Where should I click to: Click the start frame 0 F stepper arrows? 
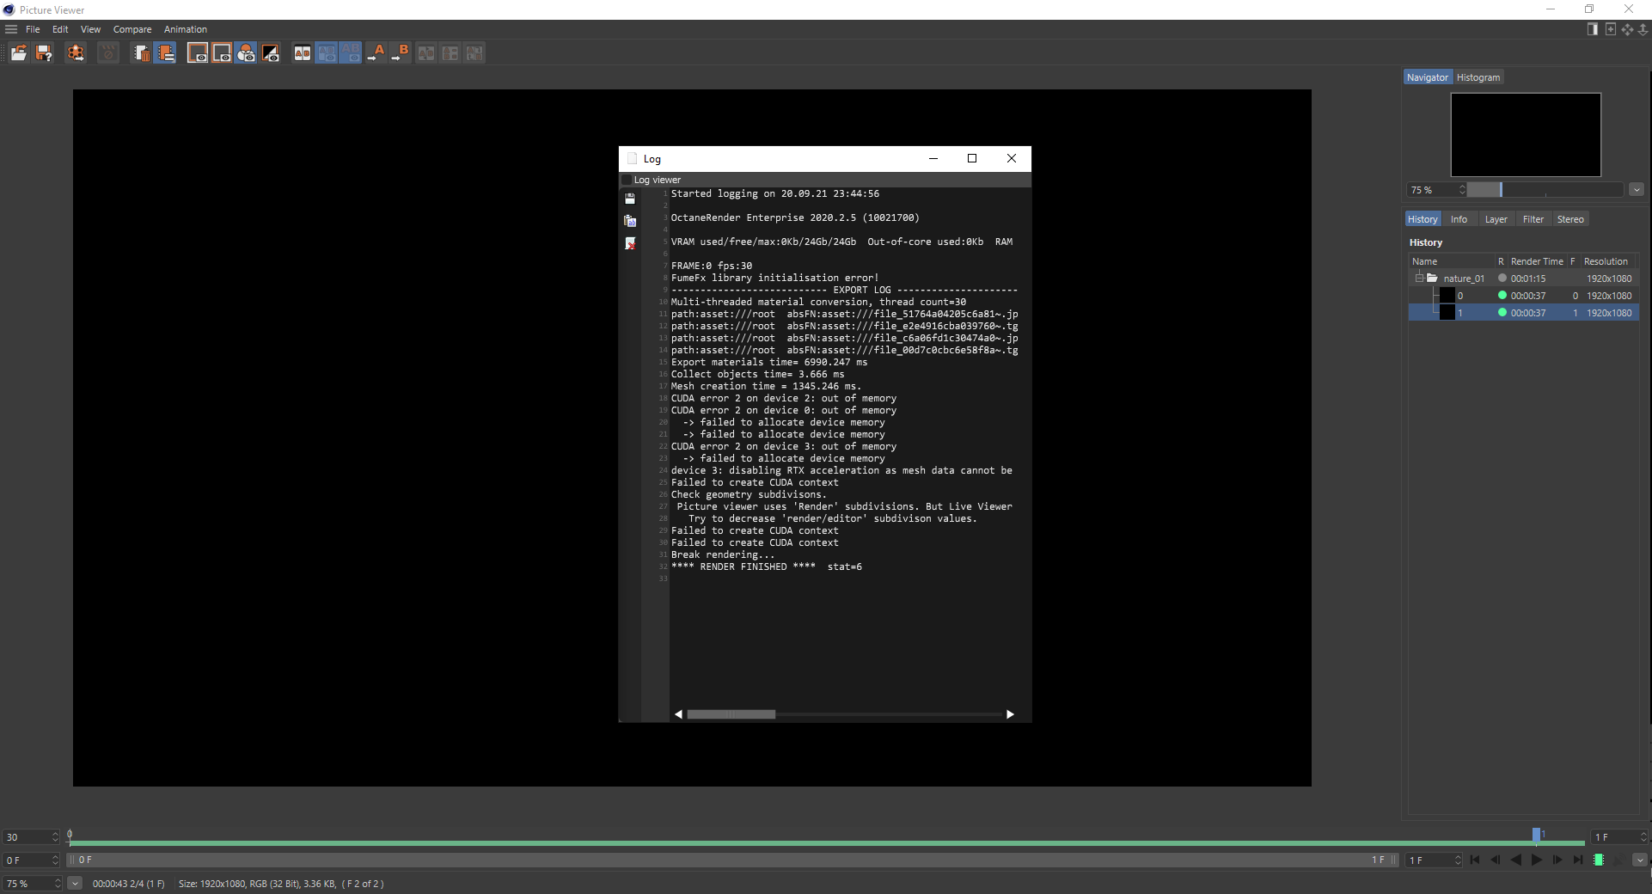56,860
